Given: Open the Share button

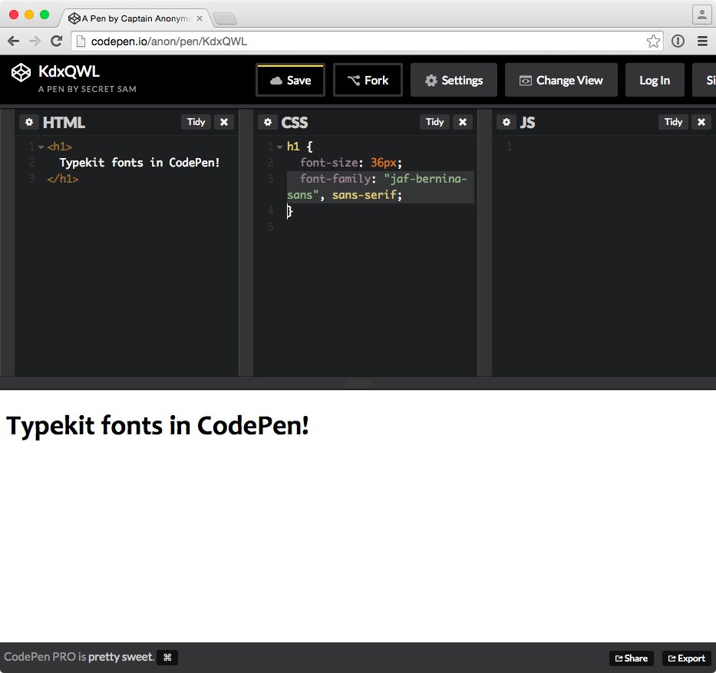Looking at the screenshot, I should point(631,658).
